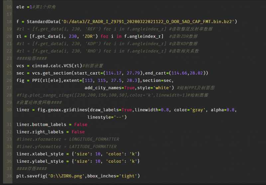
Task: Click line number 18 in the gutter
Action: tap(9, 22)
